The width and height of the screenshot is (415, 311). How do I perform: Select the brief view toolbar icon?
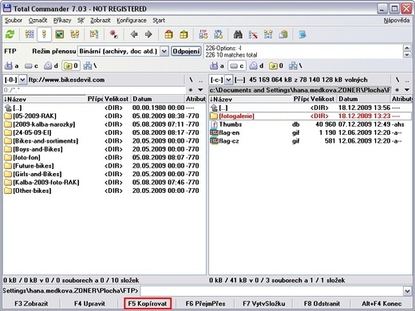pyautogui.click(x=30, y=34)
